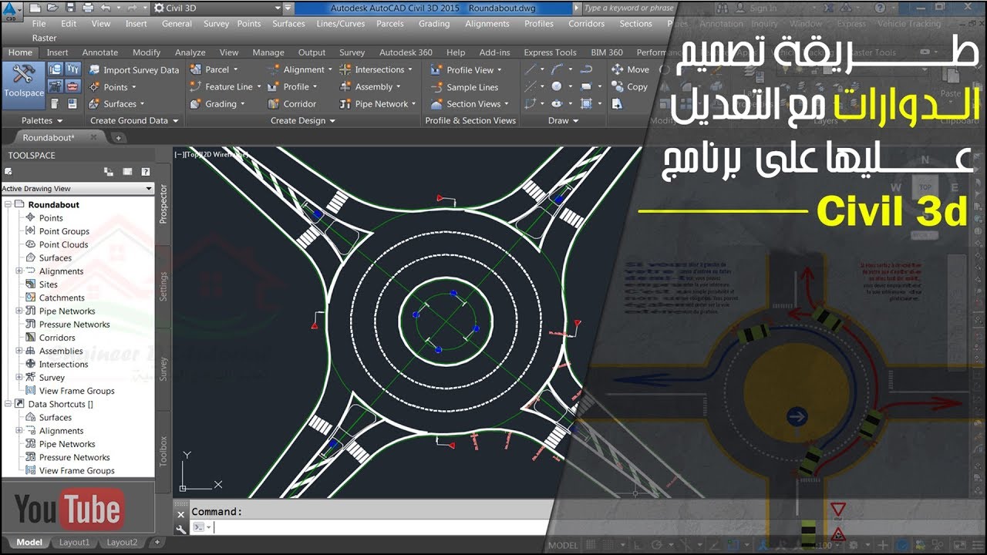Select Catchments in the Prospector tree
This screenshot has height=555, width=987.
point(62,298)
